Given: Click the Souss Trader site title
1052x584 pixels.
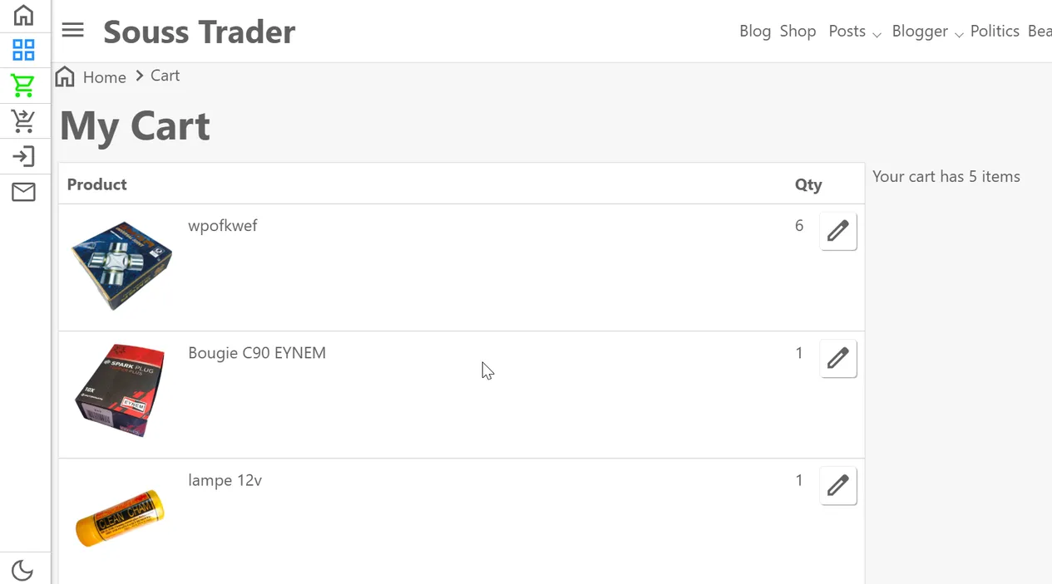Looking at the screenshot, I should click(199, 32).
